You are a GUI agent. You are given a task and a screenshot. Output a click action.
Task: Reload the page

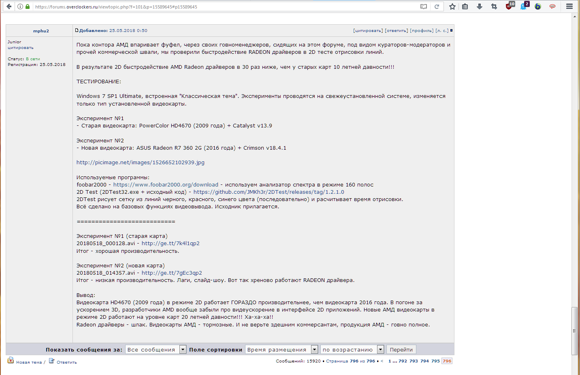click(x=437, y=6)
